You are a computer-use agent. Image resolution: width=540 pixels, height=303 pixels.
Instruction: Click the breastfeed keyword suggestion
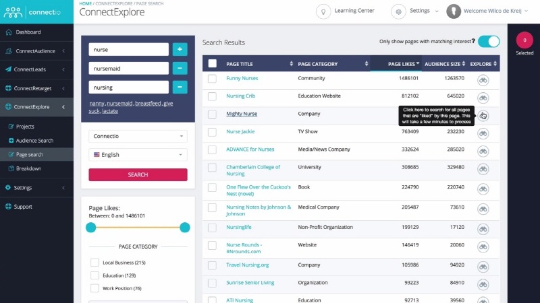[x=148, y=104]
